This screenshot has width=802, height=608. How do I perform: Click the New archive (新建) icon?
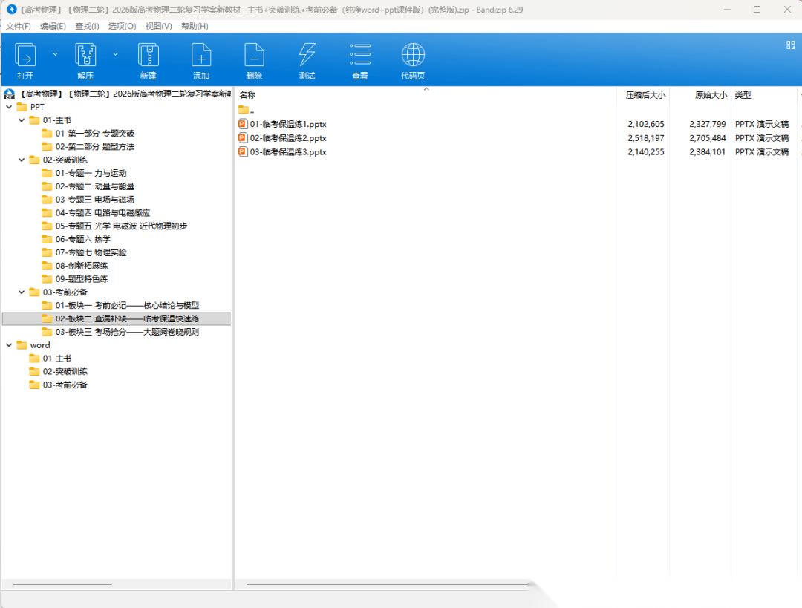(149, 56)
